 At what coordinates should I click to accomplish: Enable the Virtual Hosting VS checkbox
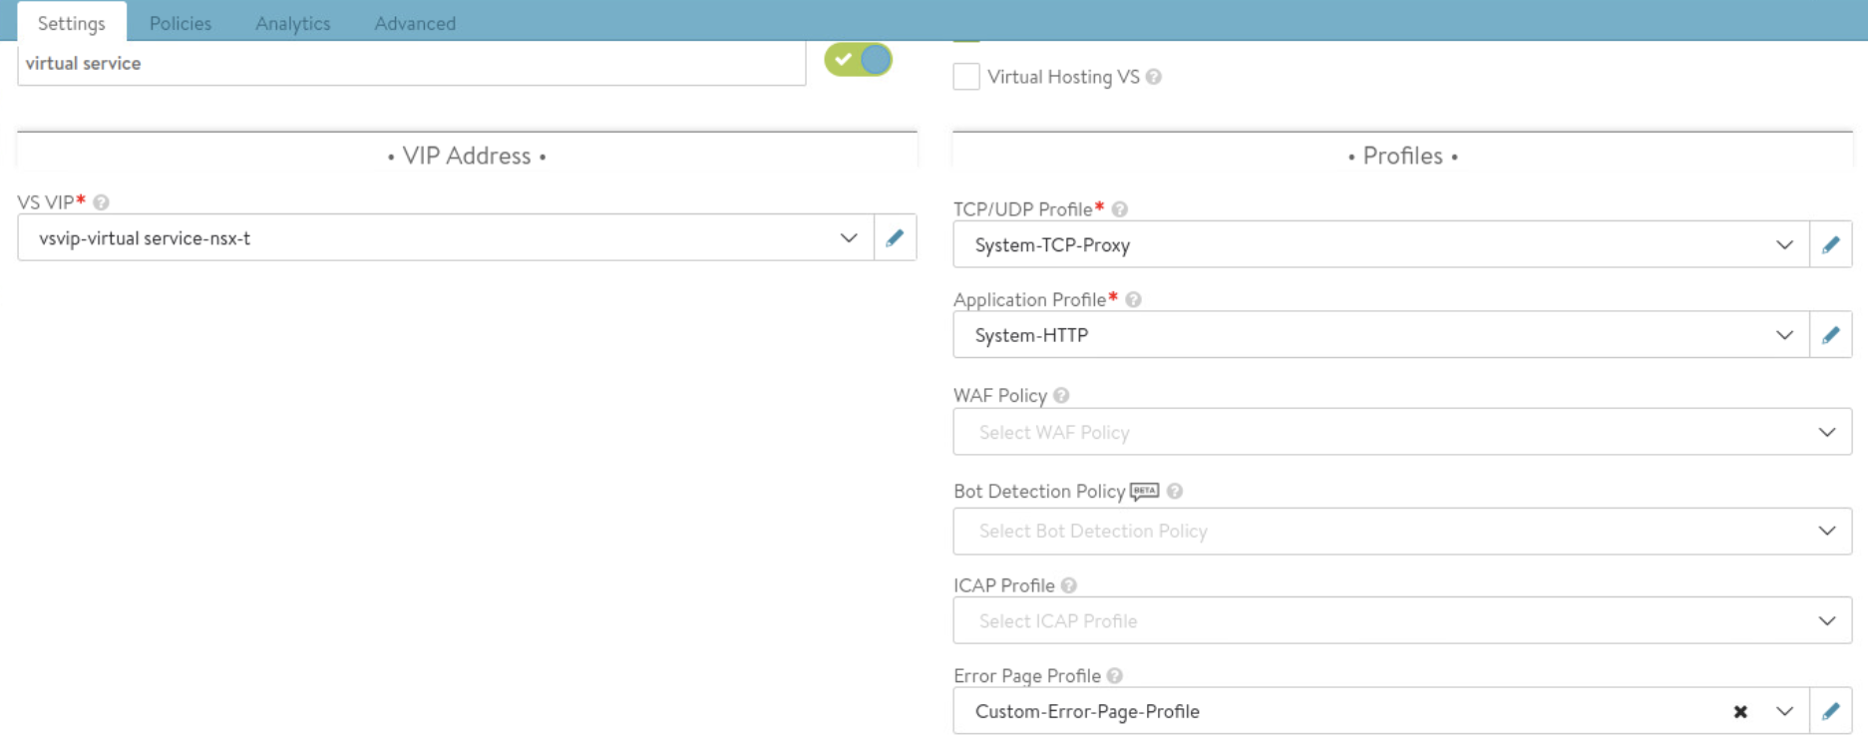[966, 77]
